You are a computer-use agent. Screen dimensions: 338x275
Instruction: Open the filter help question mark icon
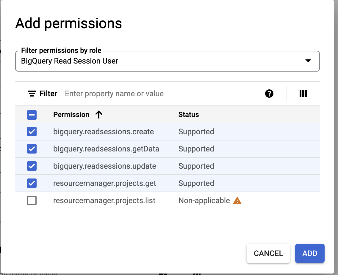click(269, 94)
